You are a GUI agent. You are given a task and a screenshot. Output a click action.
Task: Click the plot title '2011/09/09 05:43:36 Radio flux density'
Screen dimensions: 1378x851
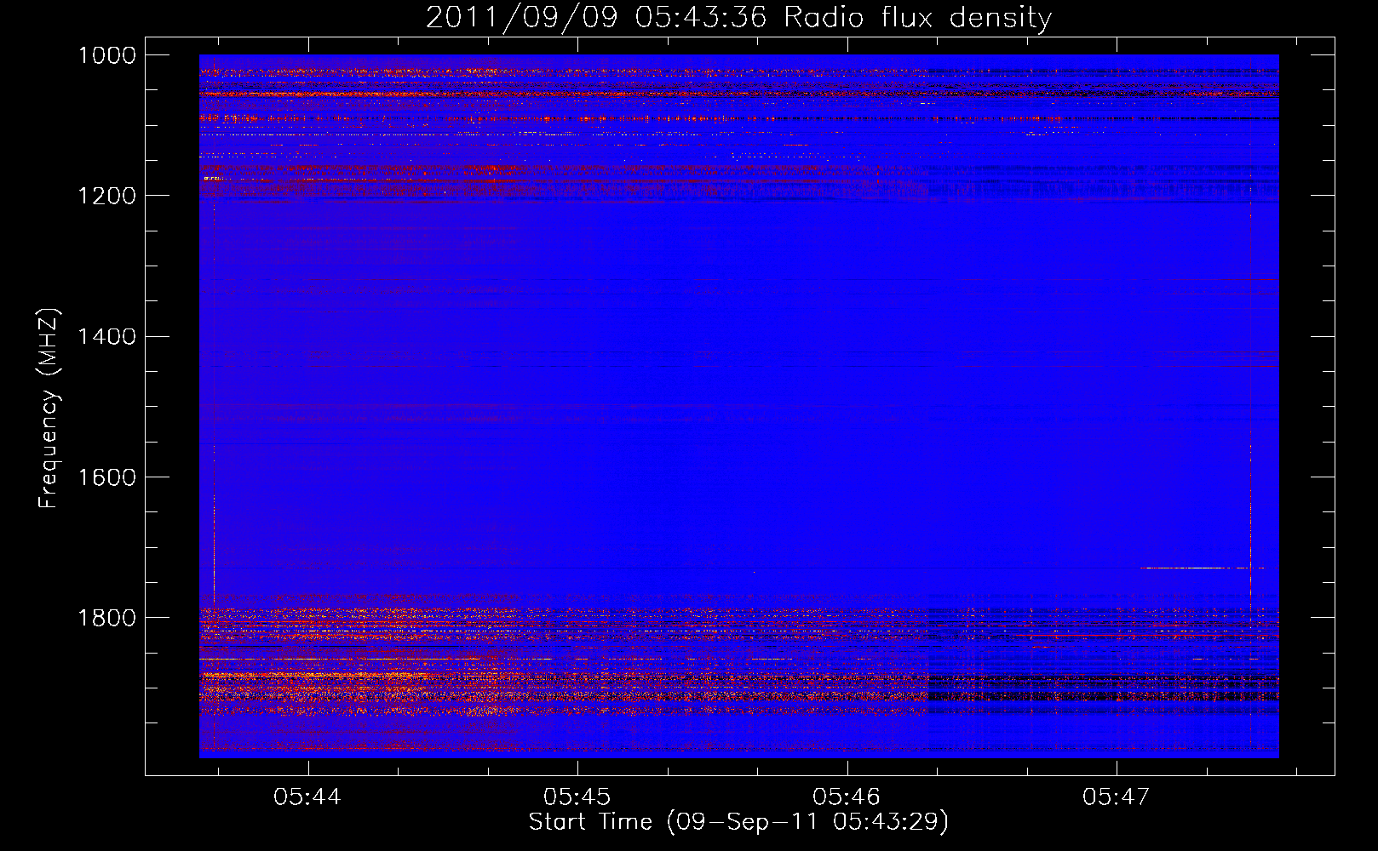739,17
